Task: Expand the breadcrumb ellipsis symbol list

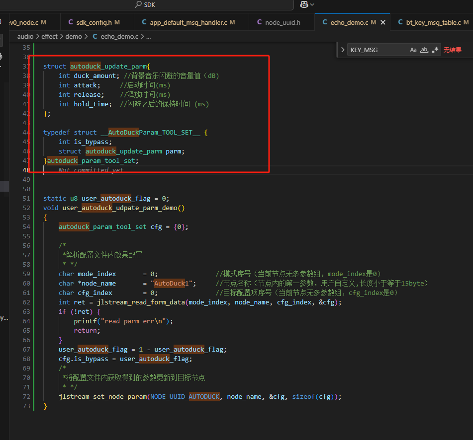Action: click(x=148, y=36)
